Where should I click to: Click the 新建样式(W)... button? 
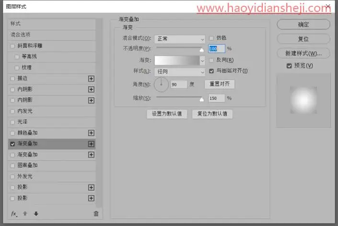click(303, 53)
